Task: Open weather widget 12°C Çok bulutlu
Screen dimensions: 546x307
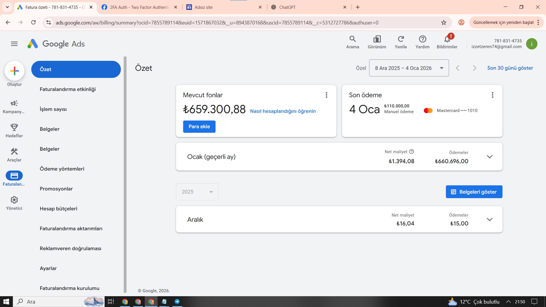Action: tap(473, 302)
